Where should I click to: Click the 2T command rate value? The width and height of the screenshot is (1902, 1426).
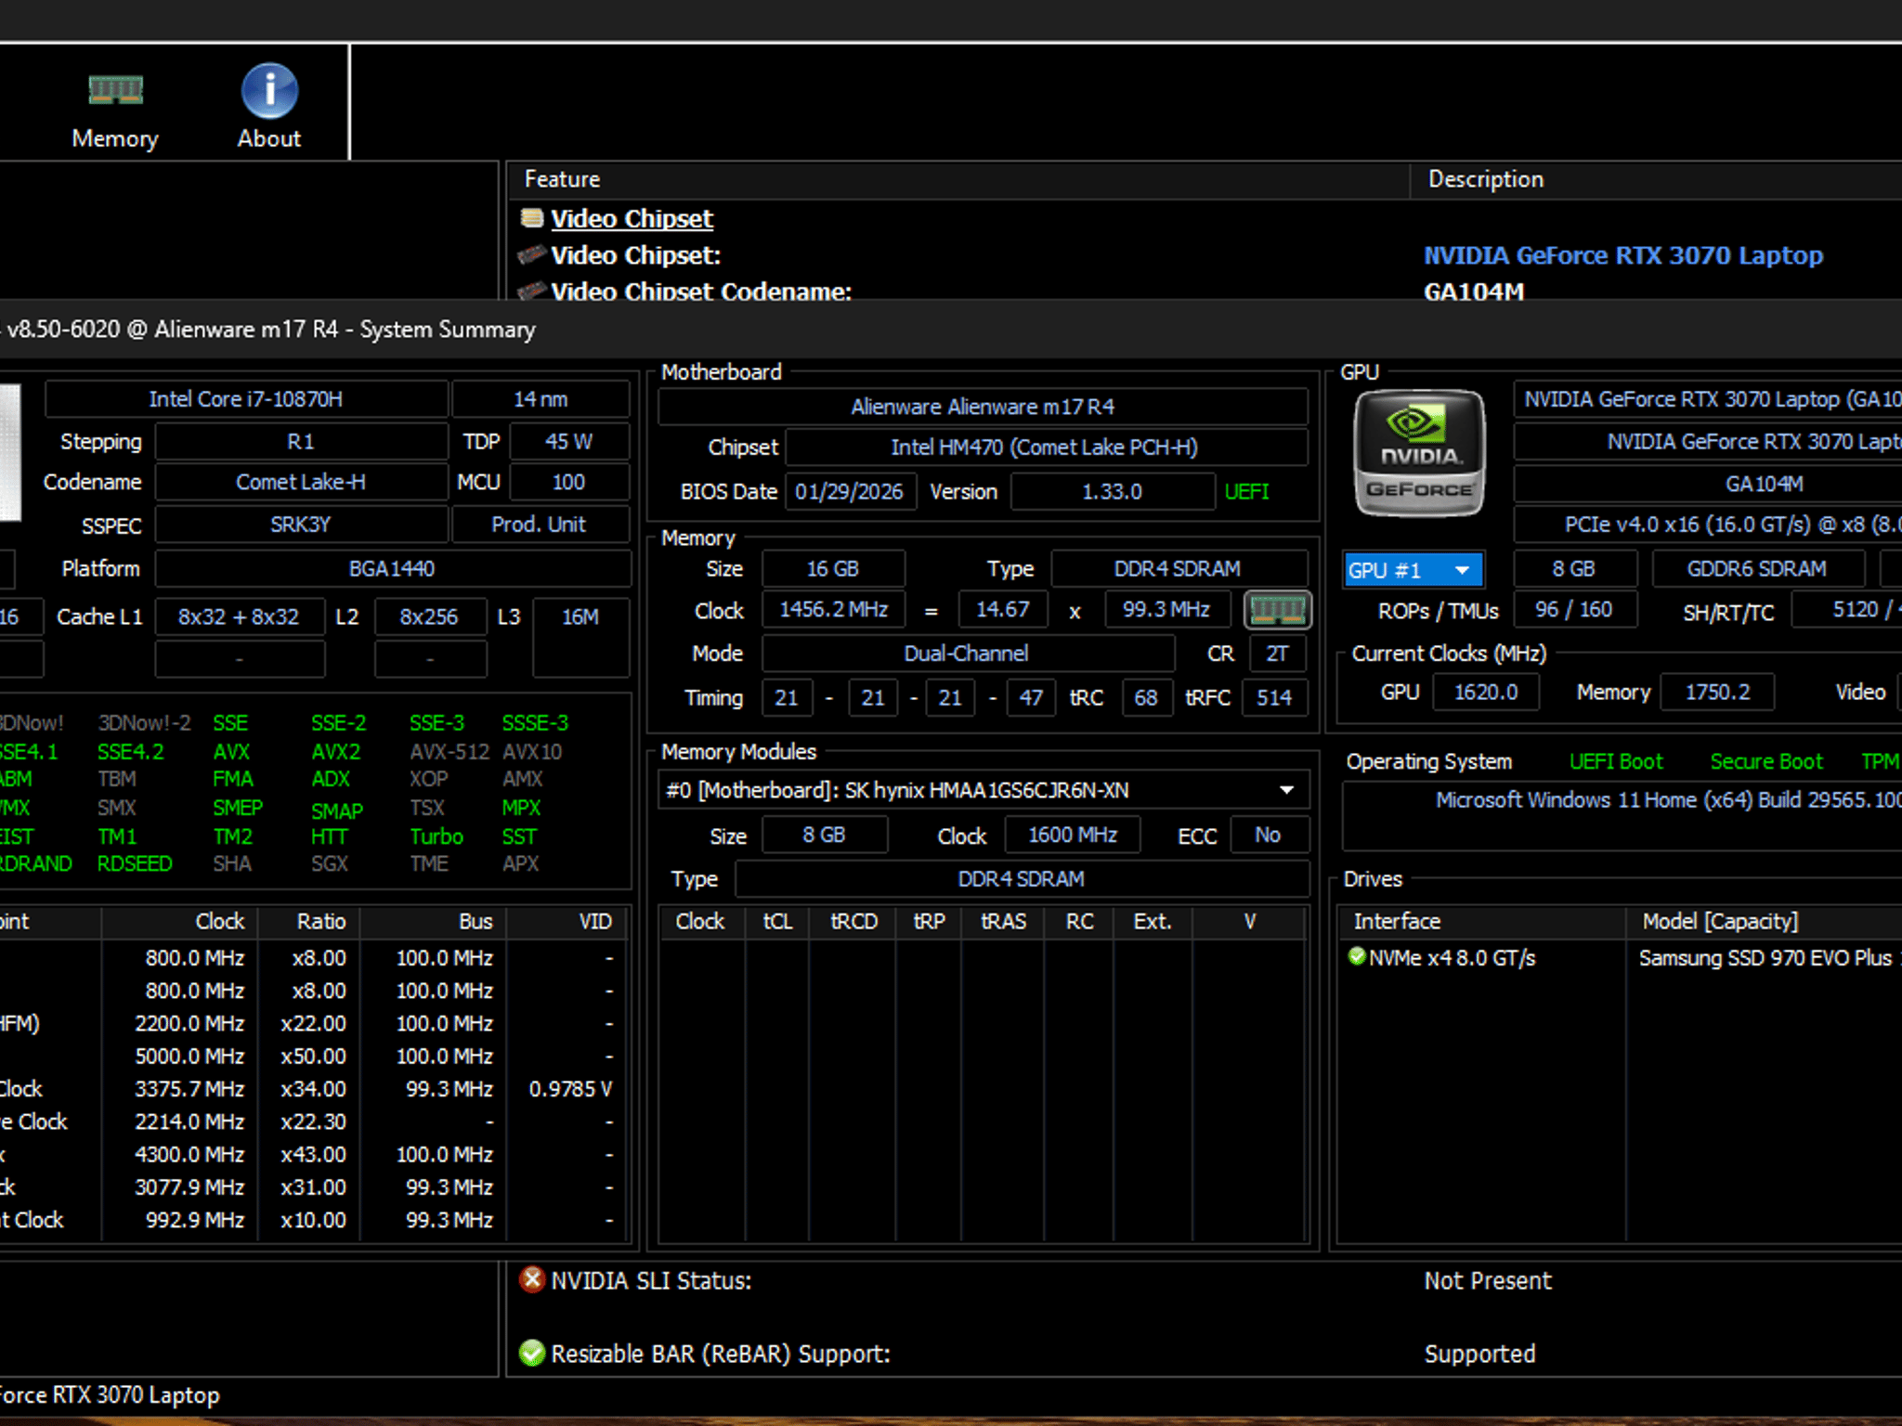click(1277, 654)
